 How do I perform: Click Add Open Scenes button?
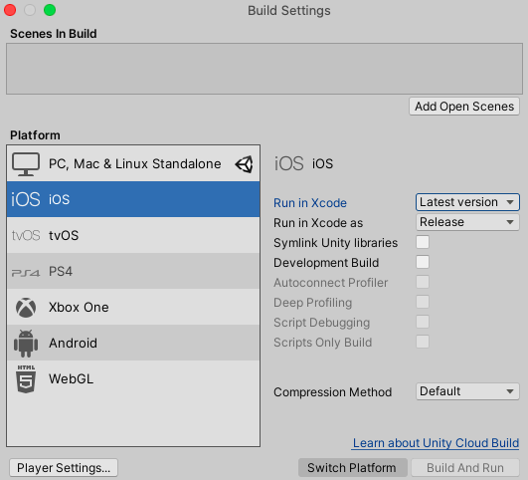[464, 107]
